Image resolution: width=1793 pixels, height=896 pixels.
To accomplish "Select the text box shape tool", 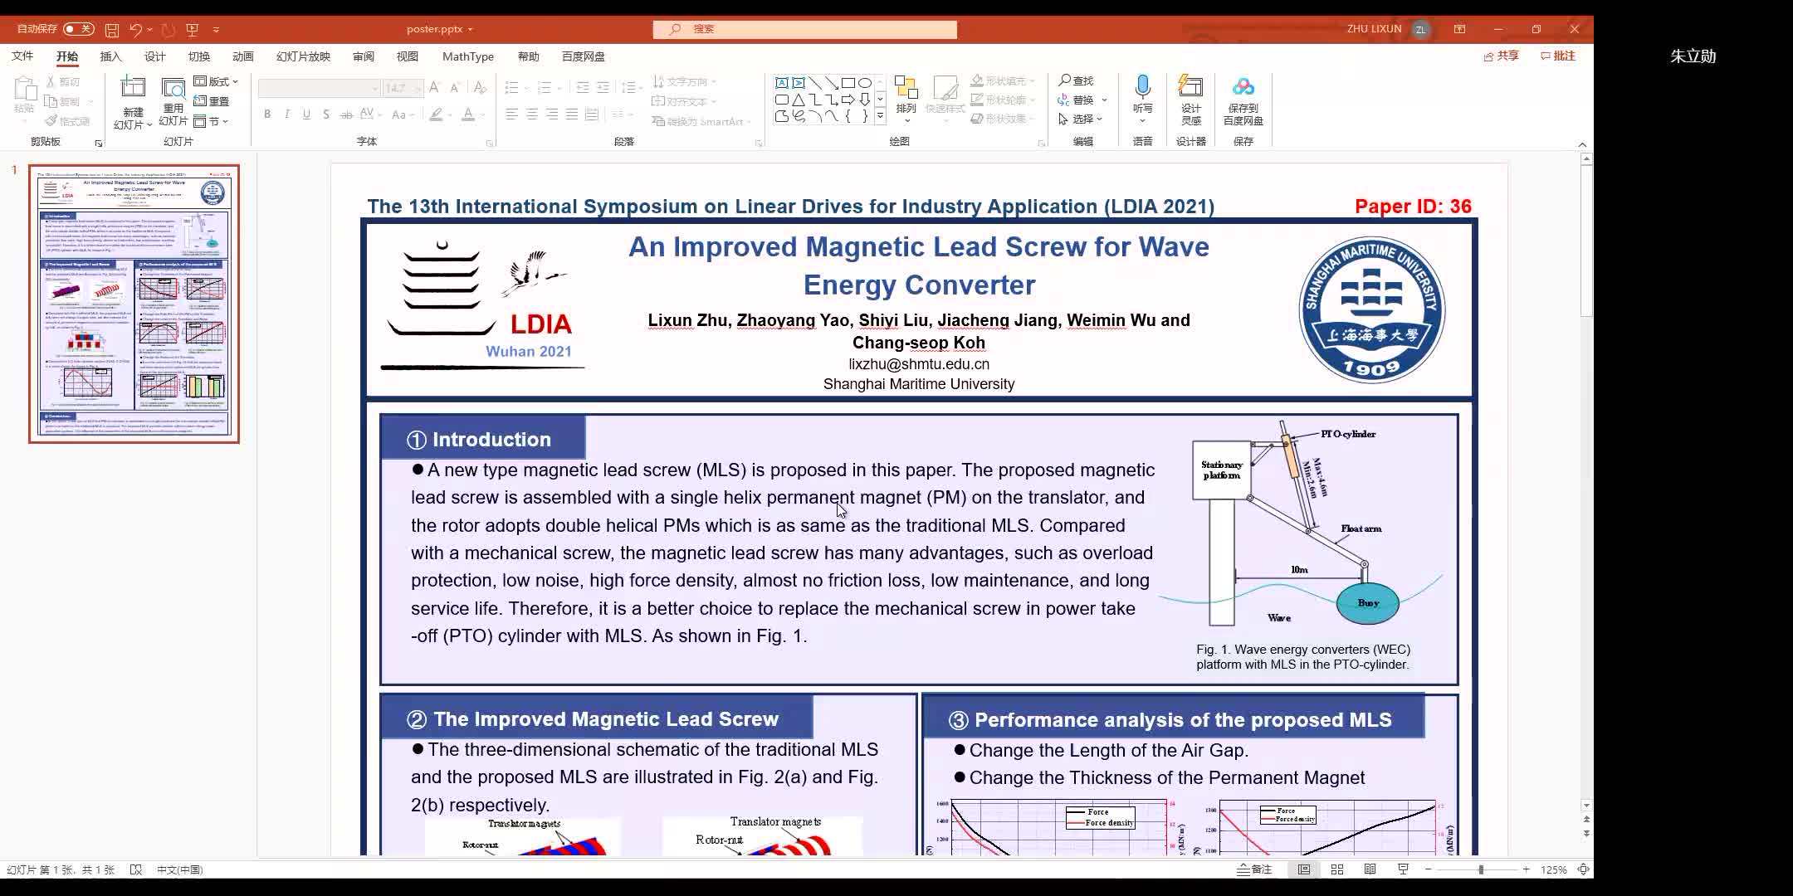I will [x=782, y=83].
